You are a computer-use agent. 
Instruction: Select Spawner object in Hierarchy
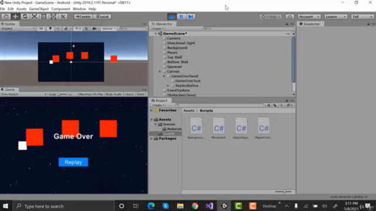point(174,67)
